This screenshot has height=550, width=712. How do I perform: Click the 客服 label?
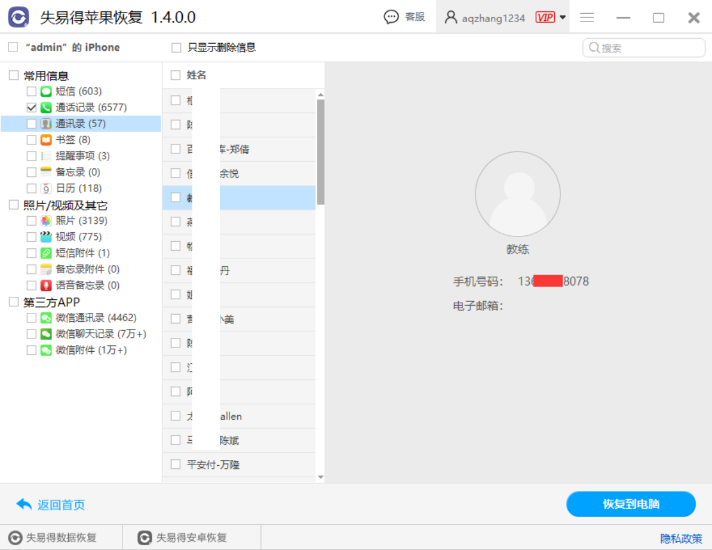(415, 17)
